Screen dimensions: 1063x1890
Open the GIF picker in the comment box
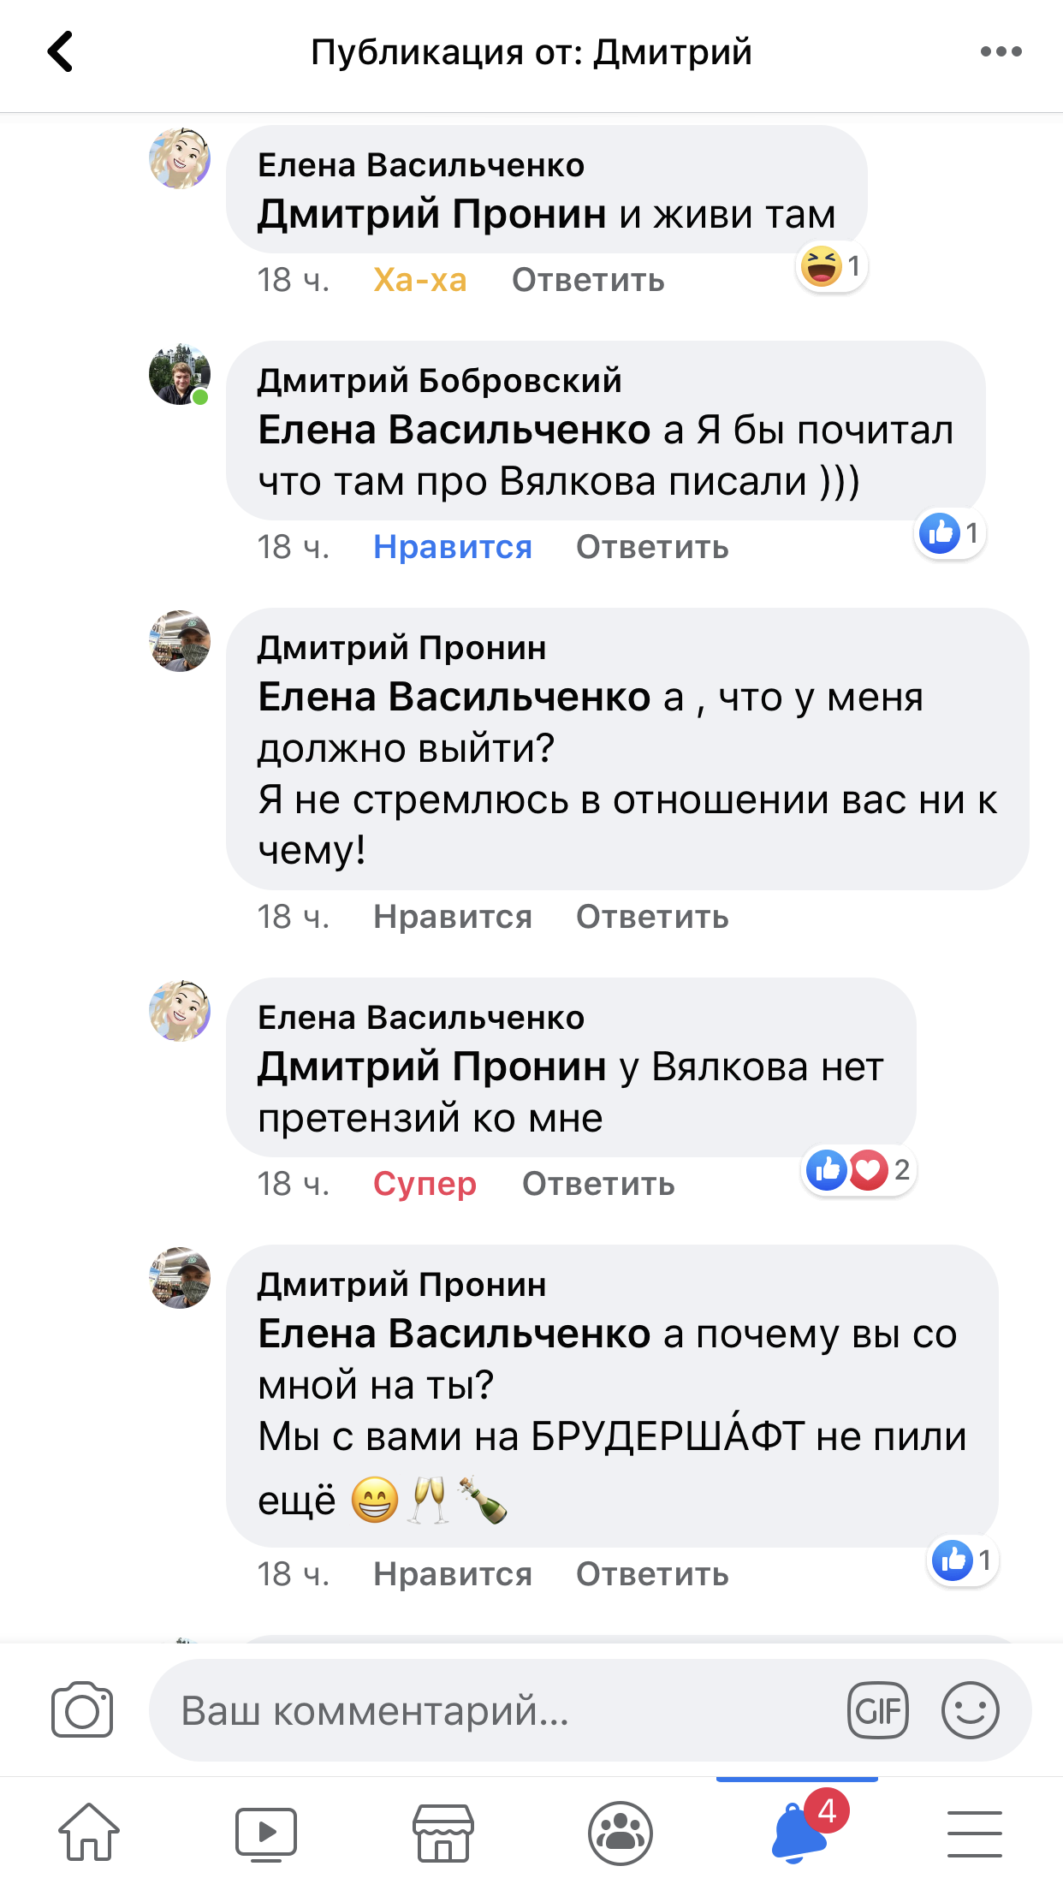[877, 1710]
